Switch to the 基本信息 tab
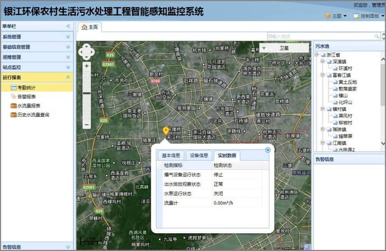 (x=171, y=155)
